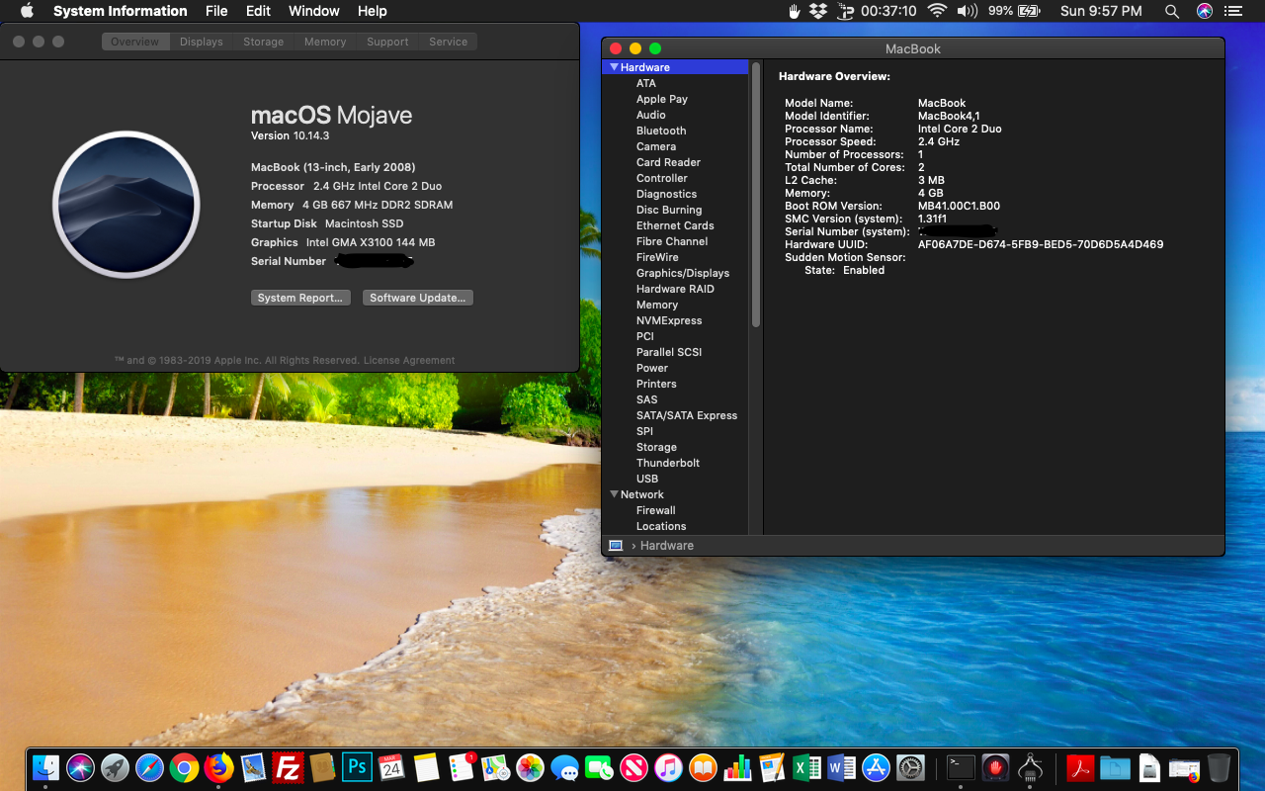Open Safari compass icon in dock
Screen dimensions: 1265x791
click(x=149, y=767)
